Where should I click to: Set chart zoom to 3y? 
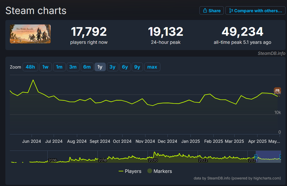[112, 67]
